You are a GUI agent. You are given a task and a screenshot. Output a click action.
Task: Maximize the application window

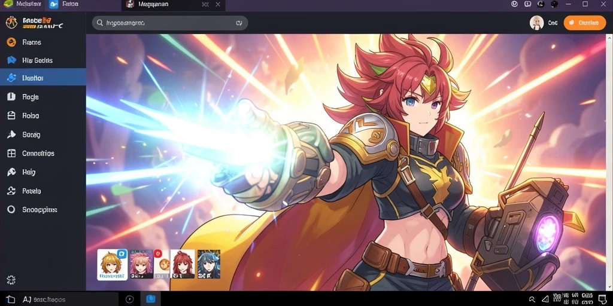585,4
